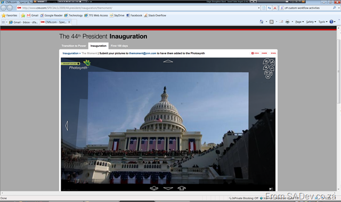Click the Photosynth point cloud view icon
341x202 pixels.
(272, 62)
